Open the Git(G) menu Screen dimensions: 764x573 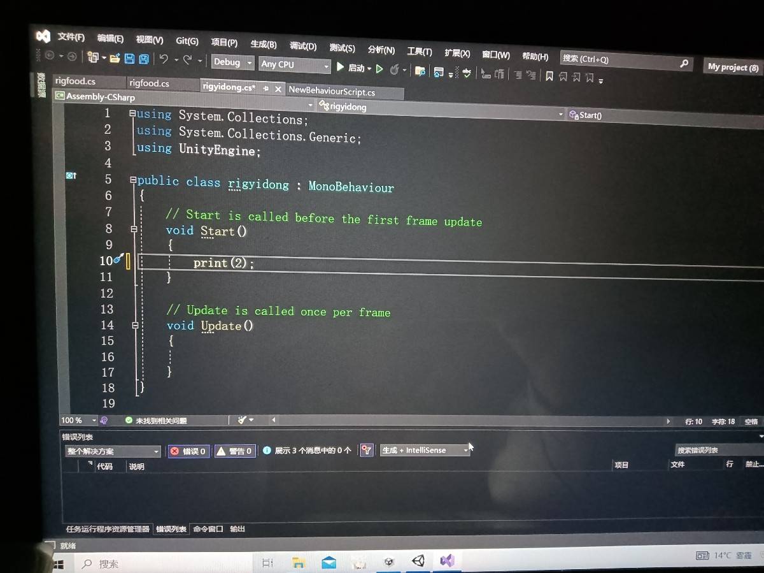pyautogui.click(x=187, y=41)
